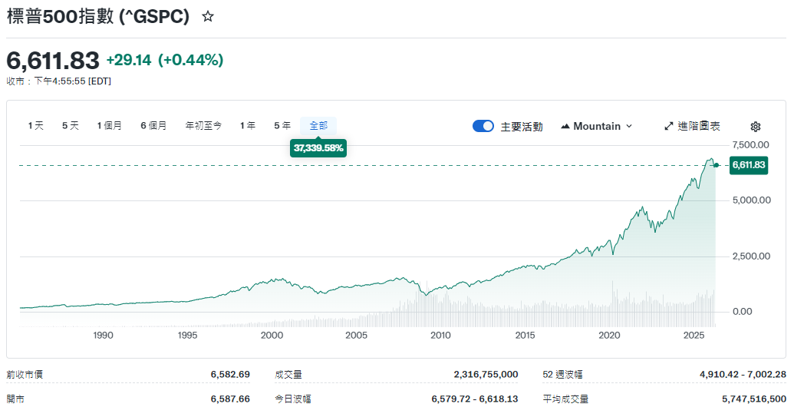Click the 6,582.69 previous close value

[x=230, y=375]
